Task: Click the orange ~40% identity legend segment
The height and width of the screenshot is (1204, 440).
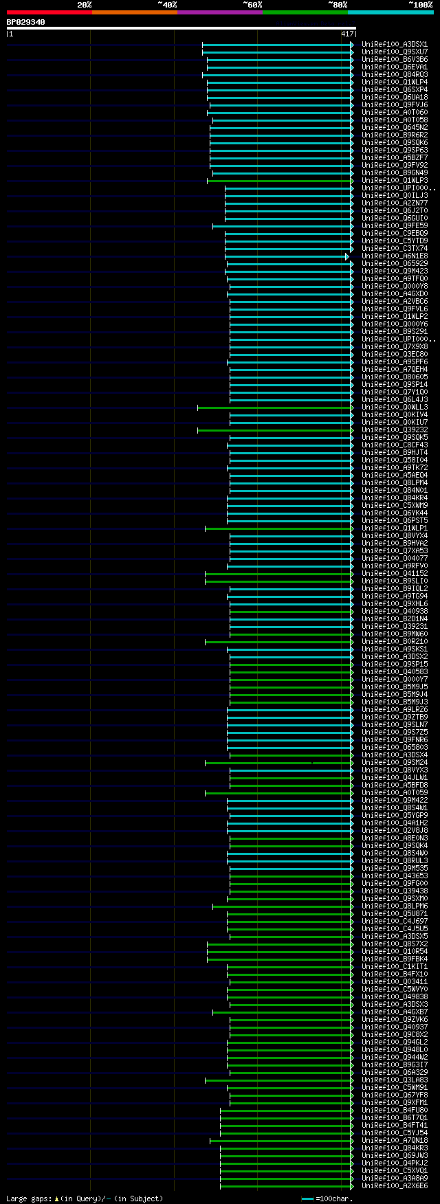Action: tap(135, 12)
